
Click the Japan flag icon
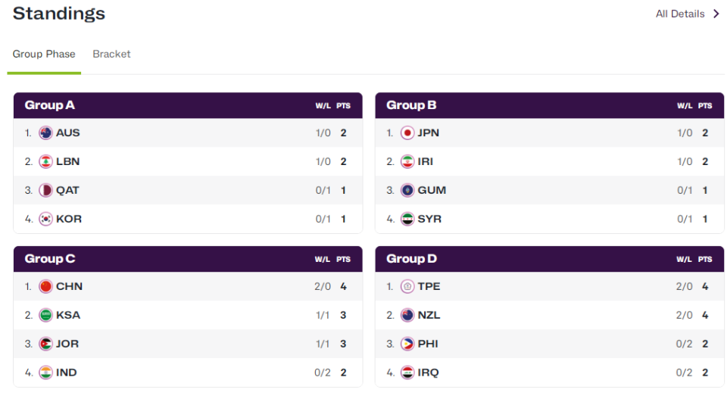click(407, 132)
